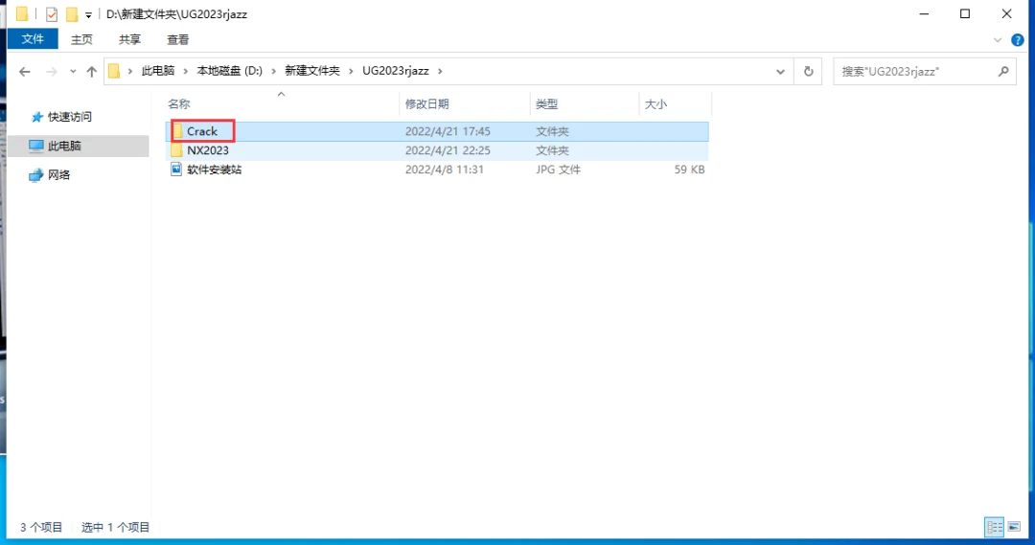Click date 2022/4/8 11:31 cell
Viewport: 1035px width, 545px height.
445,170
